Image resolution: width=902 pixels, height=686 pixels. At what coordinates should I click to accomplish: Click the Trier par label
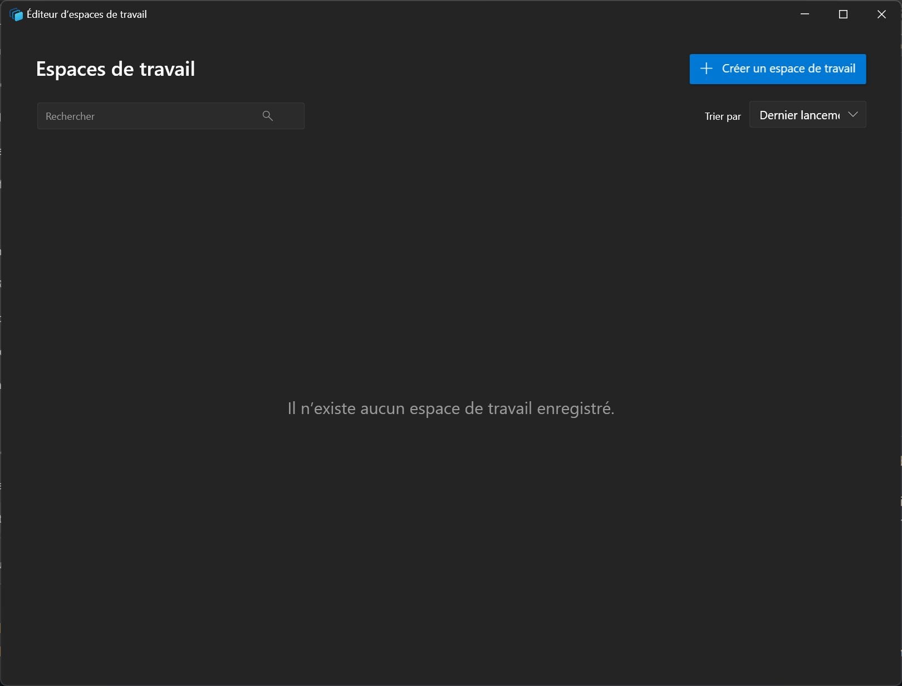click(x=722, y=116)
